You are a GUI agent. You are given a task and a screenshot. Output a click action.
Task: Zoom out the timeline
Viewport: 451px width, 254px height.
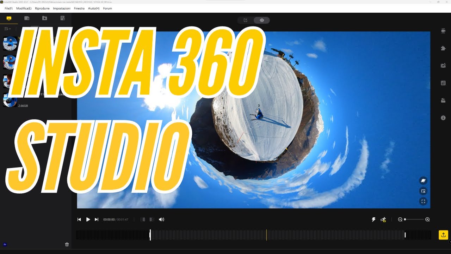coord(400,219)
